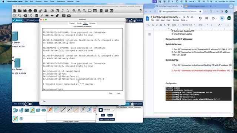Click Zoom Out magnifier icon
The image size is (237, 133).
point(84,11)
